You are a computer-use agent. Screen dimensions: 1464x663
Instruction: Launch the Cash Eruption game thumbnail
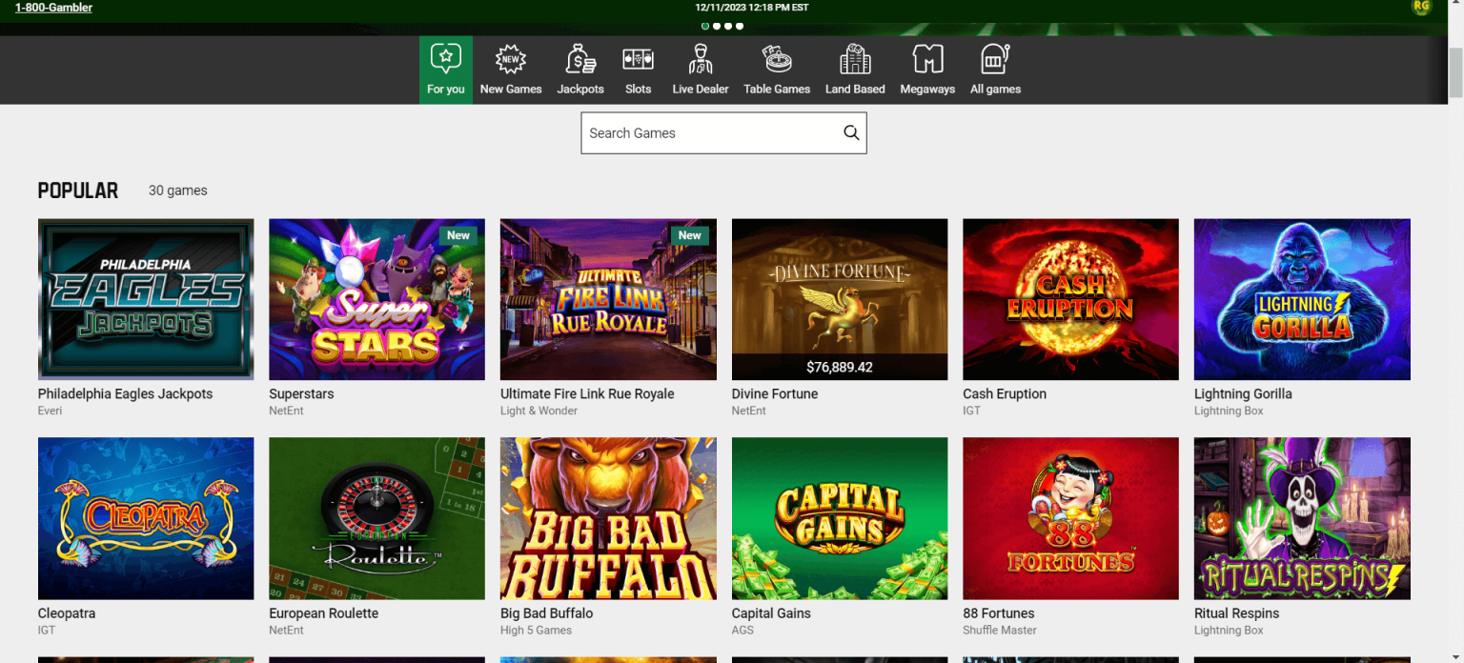click(1070, 299)
